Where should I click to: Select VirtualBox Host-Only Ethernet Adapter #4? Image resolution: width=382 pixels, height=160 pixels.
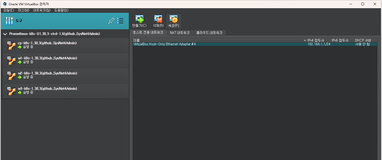click(x=165, y=44)
